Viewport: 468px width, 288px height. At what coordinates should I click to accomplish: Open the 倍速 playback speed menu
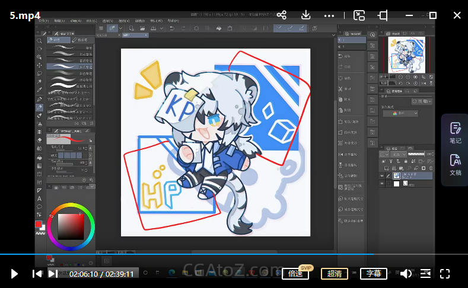tap(295, 274)
